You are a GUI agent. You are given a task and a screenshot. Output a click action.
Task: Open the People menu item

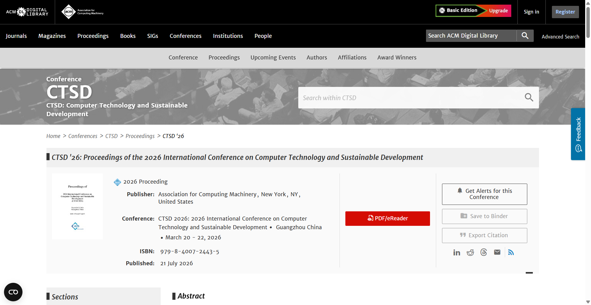(x=263, y=36)
